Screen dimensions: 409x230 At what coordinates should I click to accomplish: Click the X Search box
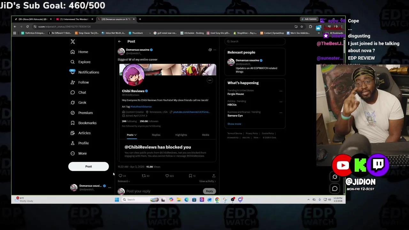[x=255, y=41]
